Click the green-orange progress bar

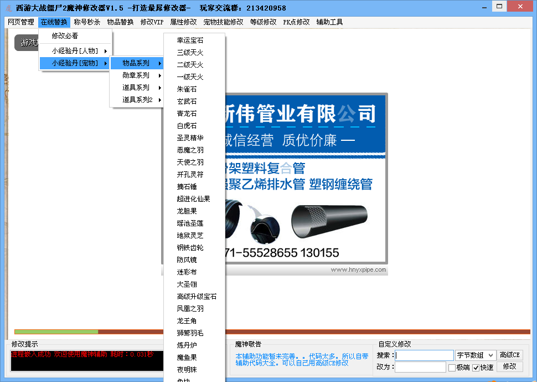pos(272,332)
